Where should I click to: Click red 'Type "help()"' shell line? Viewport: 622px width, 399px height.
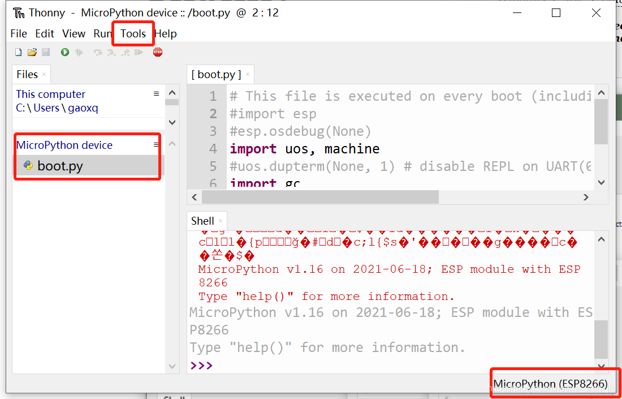326,297
